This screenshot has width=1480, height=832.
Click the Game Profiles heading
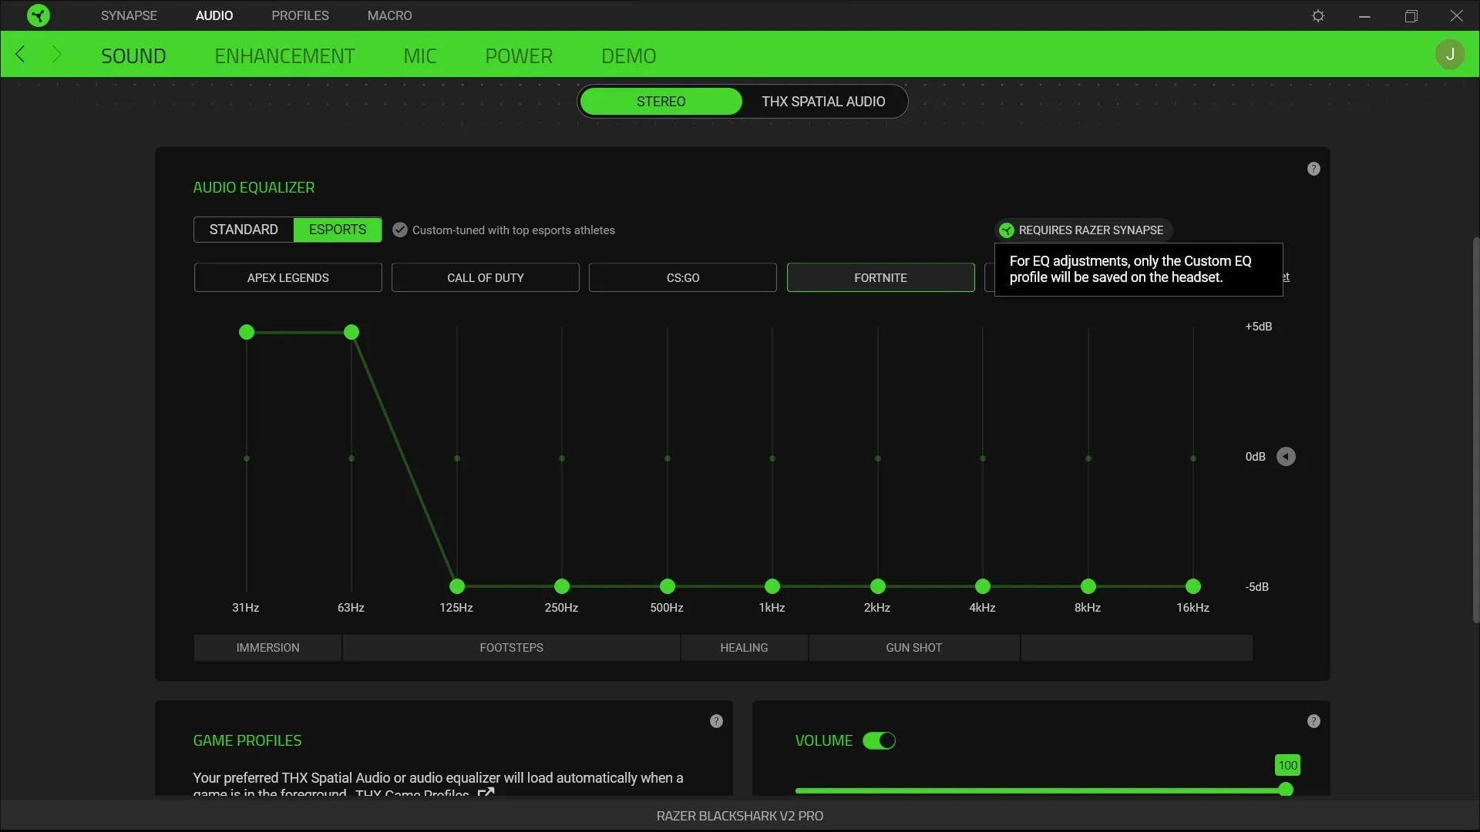(x=247, y=740)
